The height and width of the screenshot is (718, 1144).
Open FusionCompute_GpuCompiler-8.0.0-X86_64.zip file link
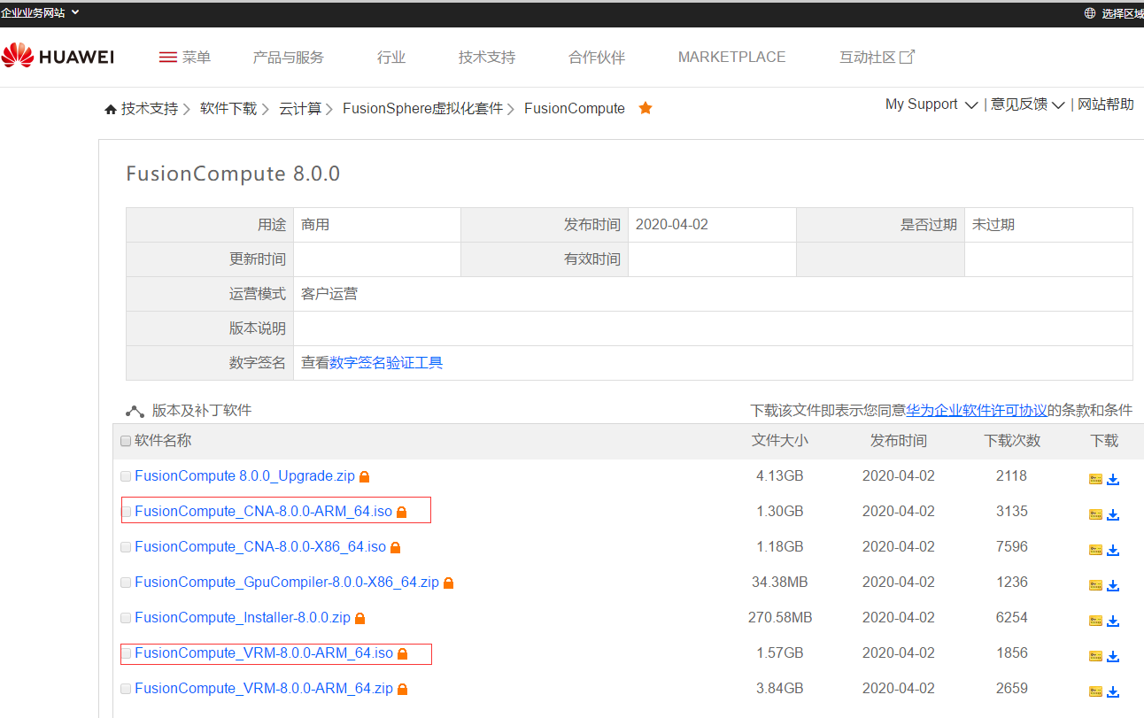click(287, 583)
